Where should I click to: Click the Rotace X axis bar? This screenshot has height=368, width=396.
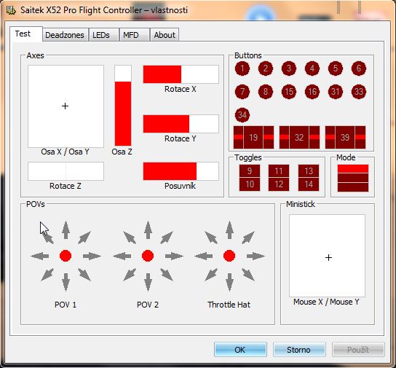[181, 74]
